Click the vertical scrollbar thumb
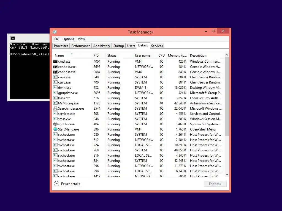The image size is (282, 211). click(227, 97)
